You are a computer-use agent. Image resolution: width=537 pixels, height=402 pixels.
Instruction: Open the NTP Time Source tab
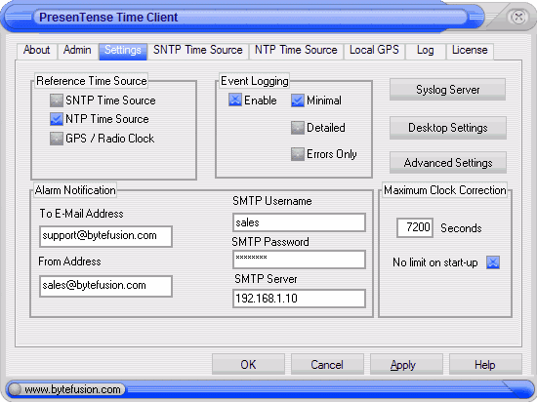[296, 51]
